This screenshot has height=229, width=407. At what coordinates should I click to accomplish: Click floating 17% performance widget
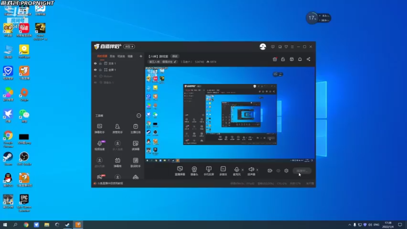point(318,18)
